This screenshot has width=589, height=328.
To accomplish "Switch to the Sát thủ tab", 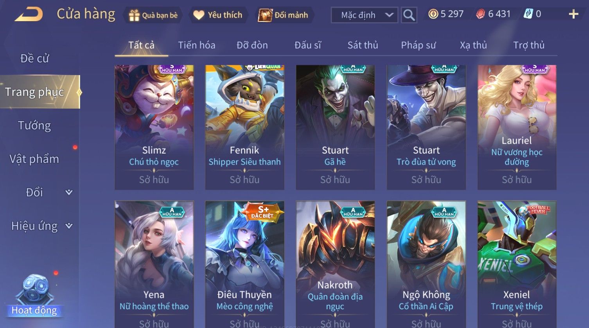I will (363, 45).
